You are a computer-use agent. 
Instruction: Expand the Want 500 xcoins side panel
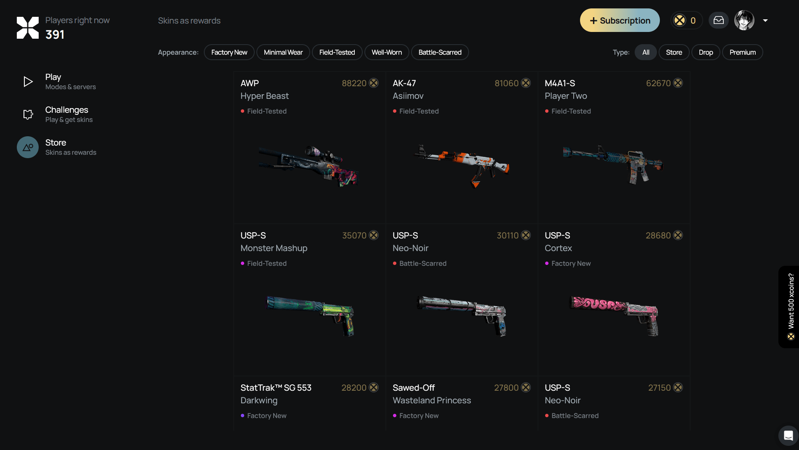point(789,307)
